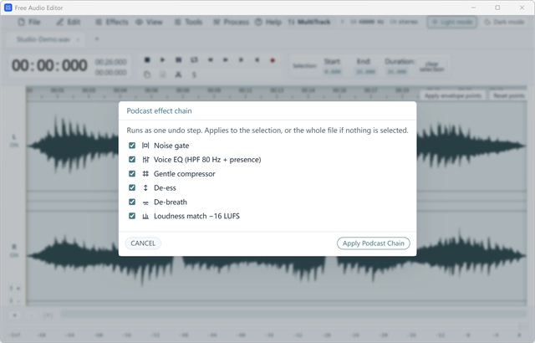Viewport: 535px width, 343px height.
Task: Click the 'Podcast effect chain' dialog title
Action: coord(159,111)
